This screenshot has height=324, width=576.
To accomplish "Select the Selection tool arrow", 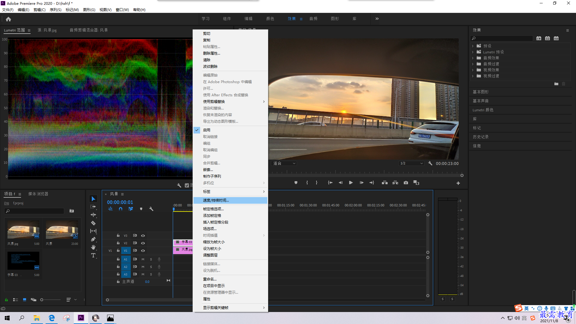I will (x=93, y=199).
